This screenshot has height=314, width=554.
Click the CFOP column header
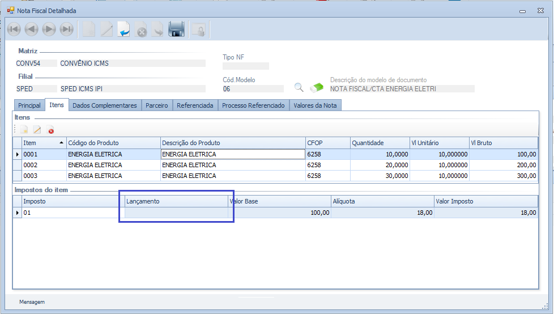[x=327, y=143]
